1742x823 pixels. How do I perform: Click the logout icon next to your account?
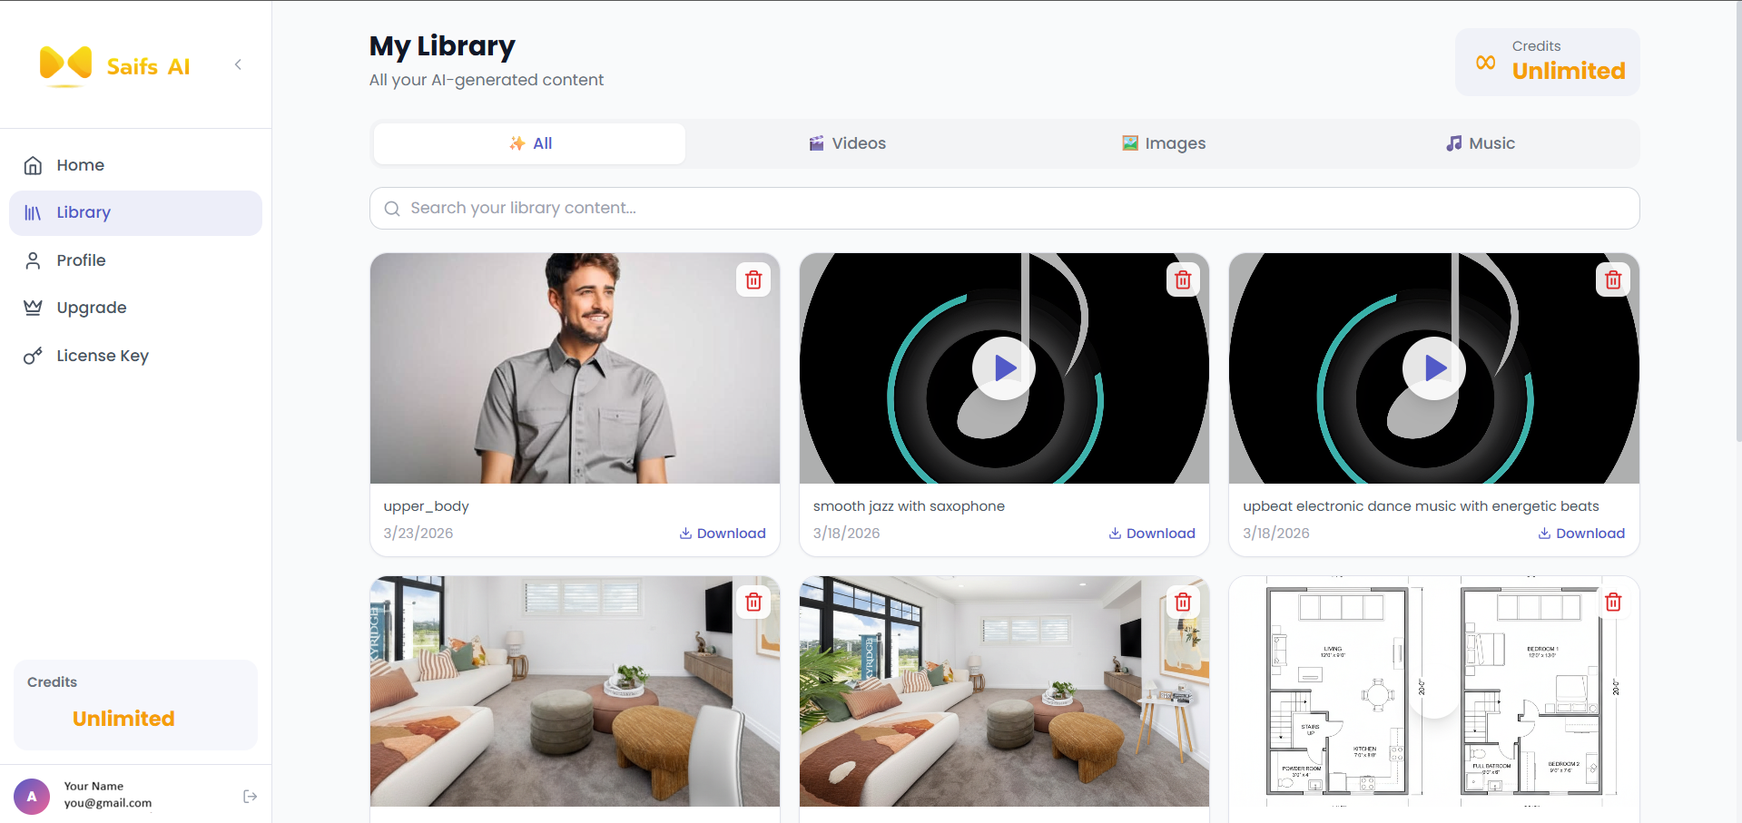tap(249, 796)
